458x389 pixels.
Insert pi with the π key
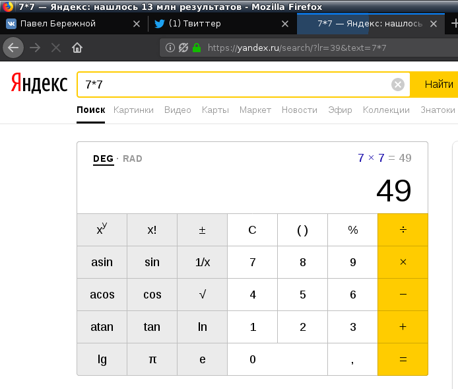pos(152,359)
